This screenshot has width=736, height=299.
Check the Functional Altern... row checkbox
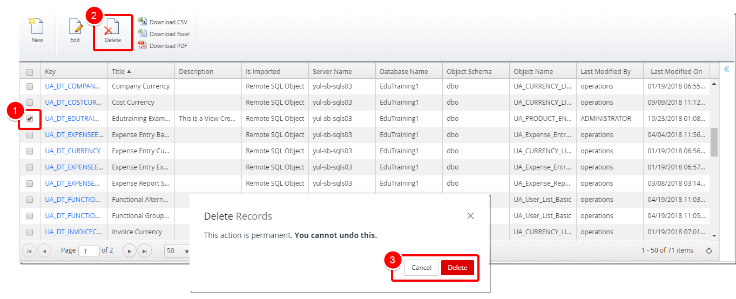click(x=30, y=200)
